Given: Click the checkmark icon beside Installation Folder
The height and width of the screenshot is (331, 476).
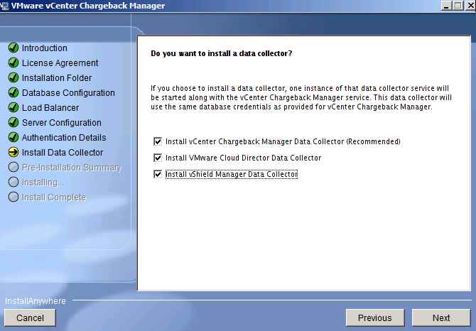Looking at the screenshot, I should point(13,77).
